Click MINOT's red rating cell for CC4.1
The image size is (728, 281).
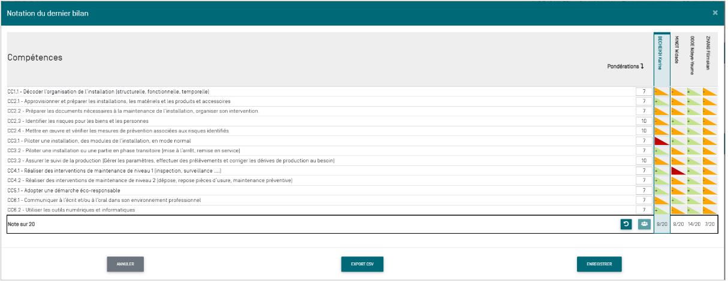coord(678,170)
